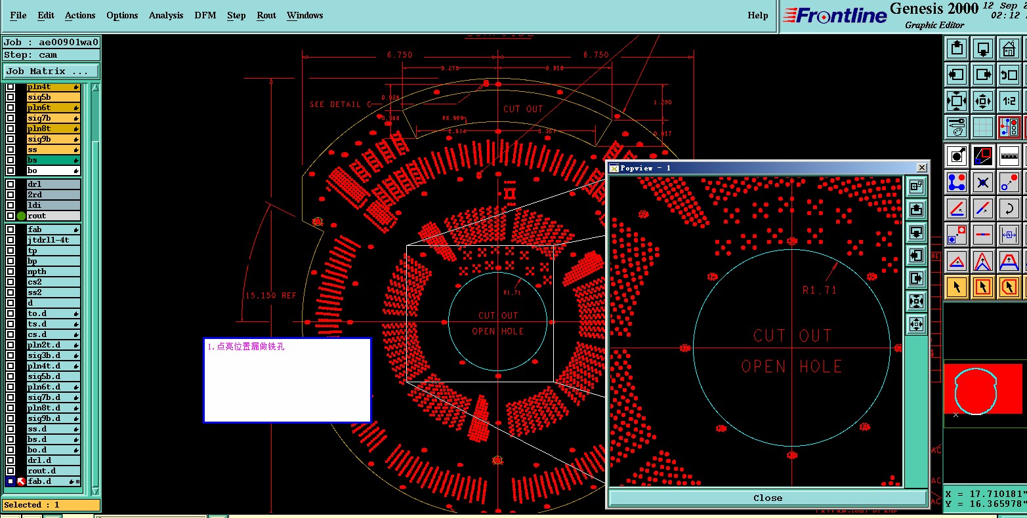Image resolution: width=1027 pixels, height=518 pixels.
Task: Open the Actions menu
Action: click(80, 15)
